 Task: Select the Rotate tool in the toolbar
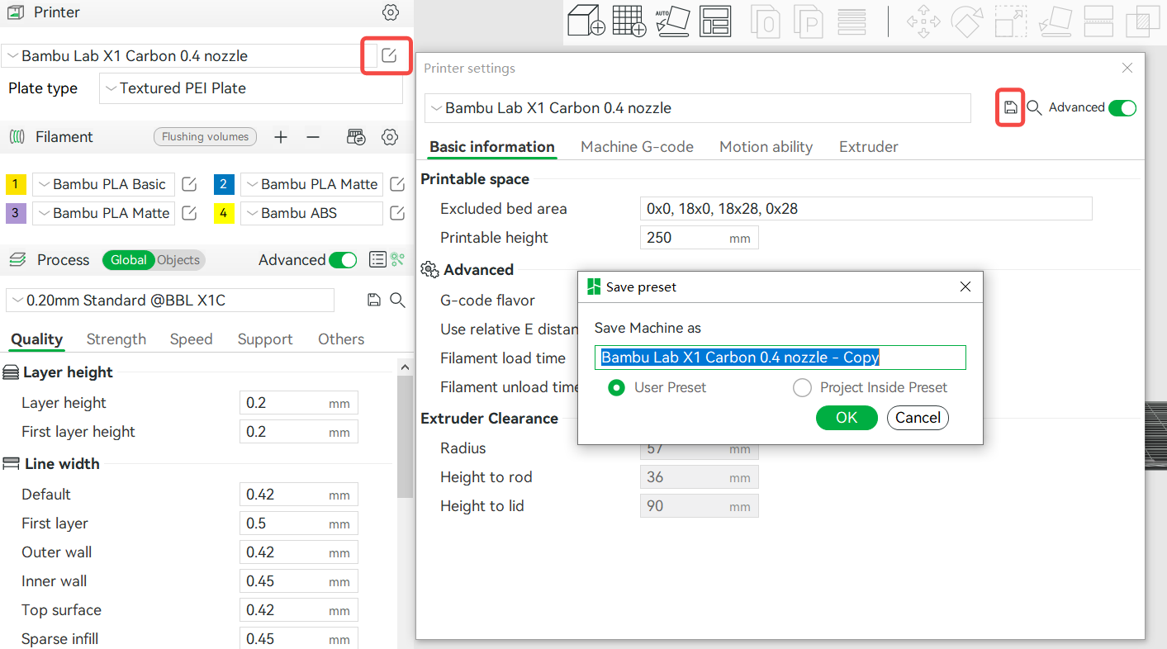[x=966, y=22]
